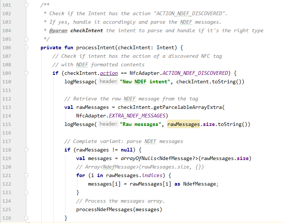Fold the ACTION_NDEF_DISCOVERED if block at line 109
Image resolution: width=284 pixels, height=223 pixels.
(26, 73)
